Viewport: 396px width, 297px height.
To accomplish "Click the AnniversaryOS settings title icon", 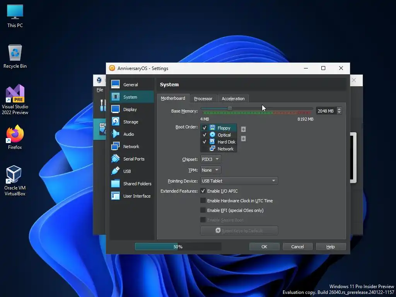I will pyautogui.click(x=112, y=68).
